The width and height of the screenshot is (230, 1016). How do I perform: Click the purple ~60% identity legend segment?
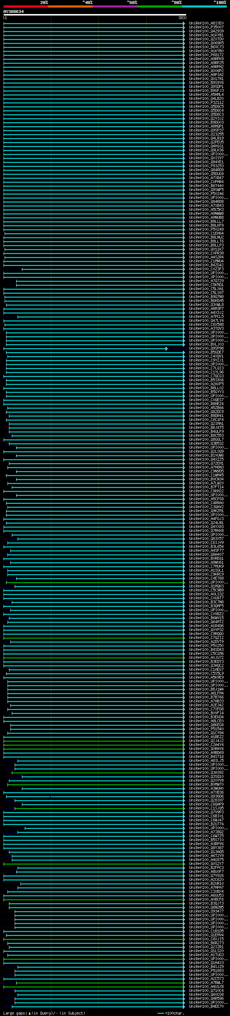point(115,6)
